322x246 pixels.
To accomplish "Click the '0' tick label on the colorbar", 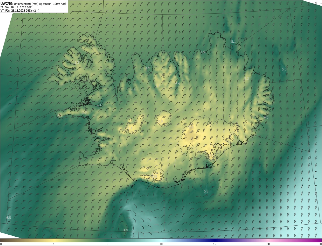I will point(1,244).
